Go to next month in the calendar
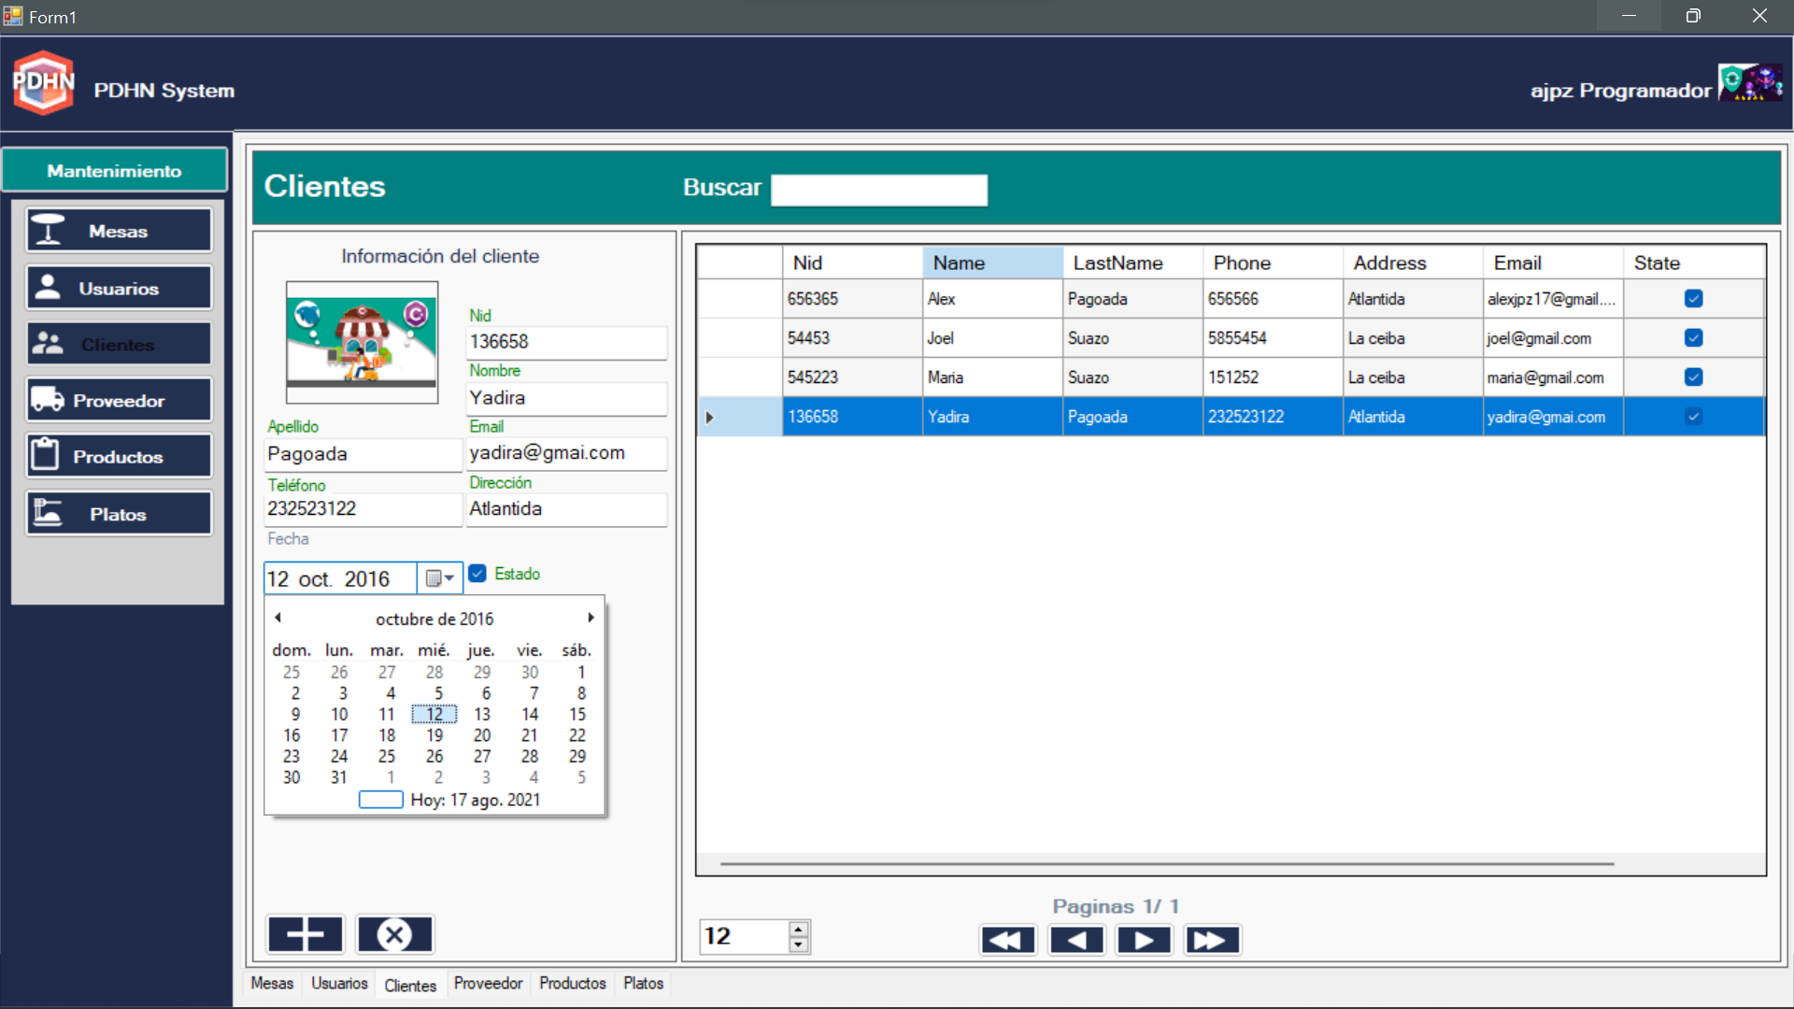1794x1009 pixels. (x=591, y=618)
